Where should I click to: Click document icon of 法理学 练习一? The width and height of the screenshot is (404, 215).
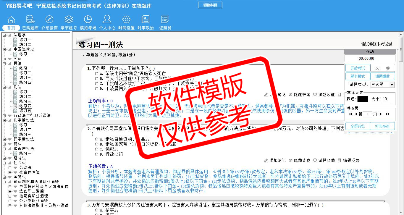(15, 40)
